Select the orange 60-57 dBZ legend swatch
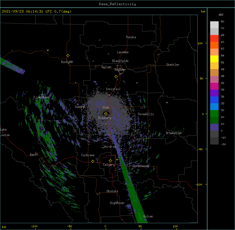The width and height of the screenshot is (235, 230). [214, 45]
